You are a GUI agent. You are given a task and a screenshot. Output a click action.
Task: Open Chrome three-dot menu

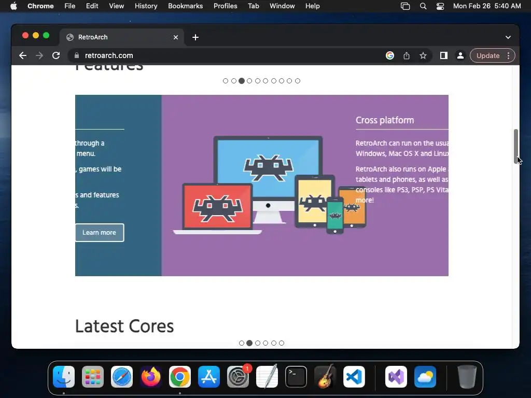pos(508,55)
